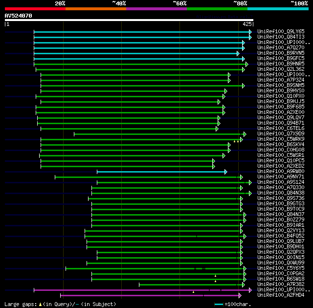Click the UniRef100_Q7X9D9 label
Image resolution: width=313 pixels, height=308 pixels.
(x=281, y=134)
